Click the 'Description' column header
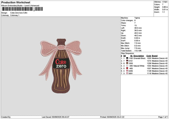The image size is (169, 119). click(139, 56)
